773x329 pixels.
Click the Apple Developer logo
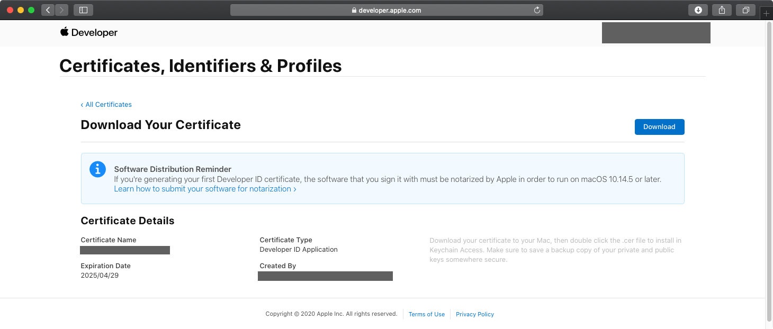[88, 32]
